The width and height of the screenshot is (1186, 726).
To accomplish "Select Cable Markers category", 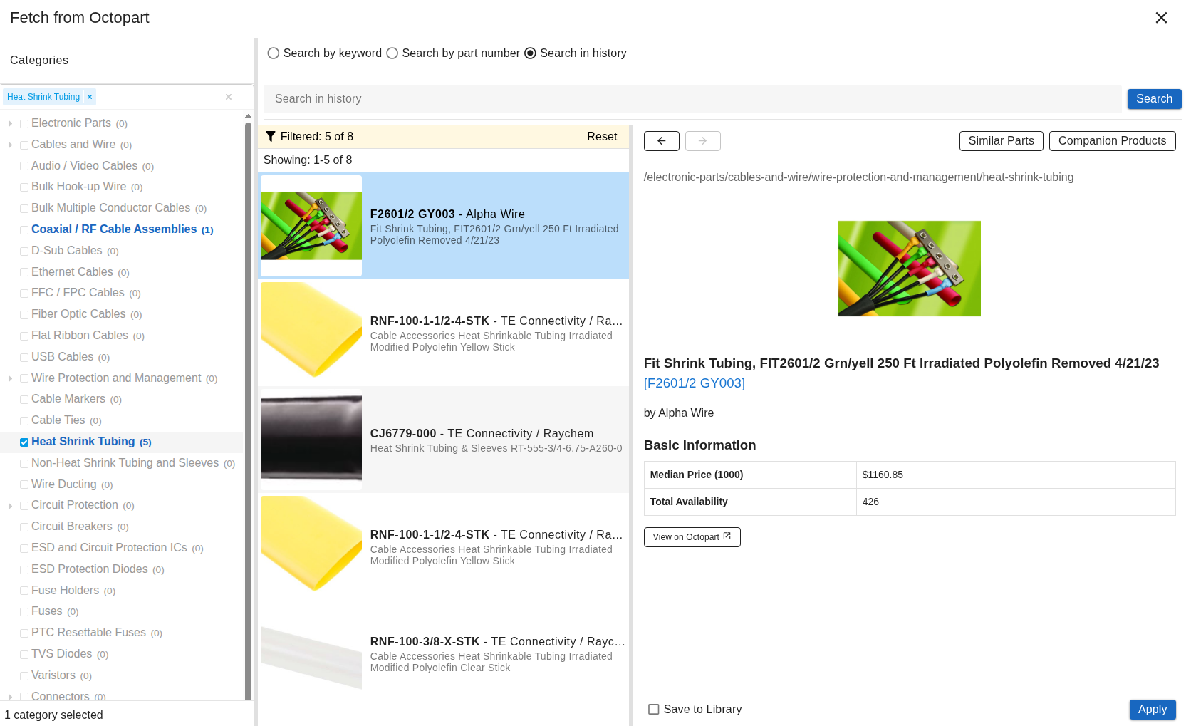I will 68,399.
